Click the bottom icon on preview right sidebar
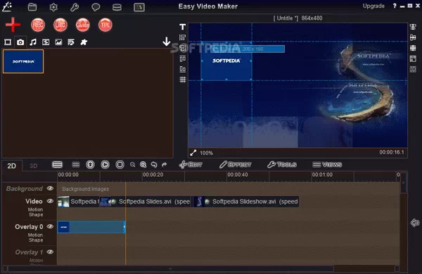The height and width of the screenshot is (274, 422). (413, 69)
